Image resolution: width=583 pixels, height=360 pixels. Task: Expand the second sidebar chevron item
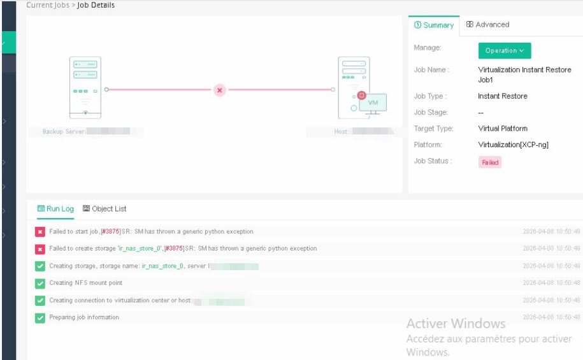[4, 162]
